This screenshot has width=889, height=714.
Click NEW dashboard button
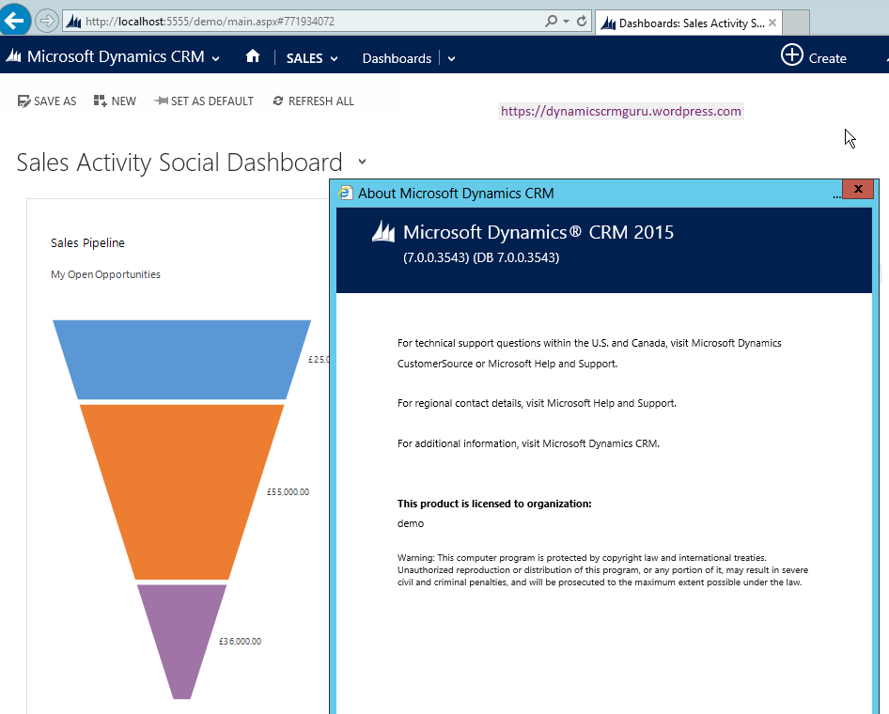pyautogui.click(x=115, y=101)
